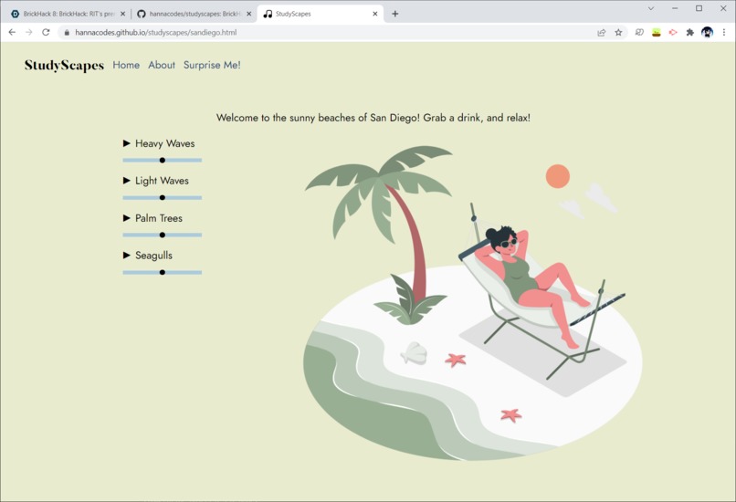The width and height of the screenshot is (736, 502).
Task: Click the StudyScapes logo title
Action: pyautogui.click(x=64, y=65)
